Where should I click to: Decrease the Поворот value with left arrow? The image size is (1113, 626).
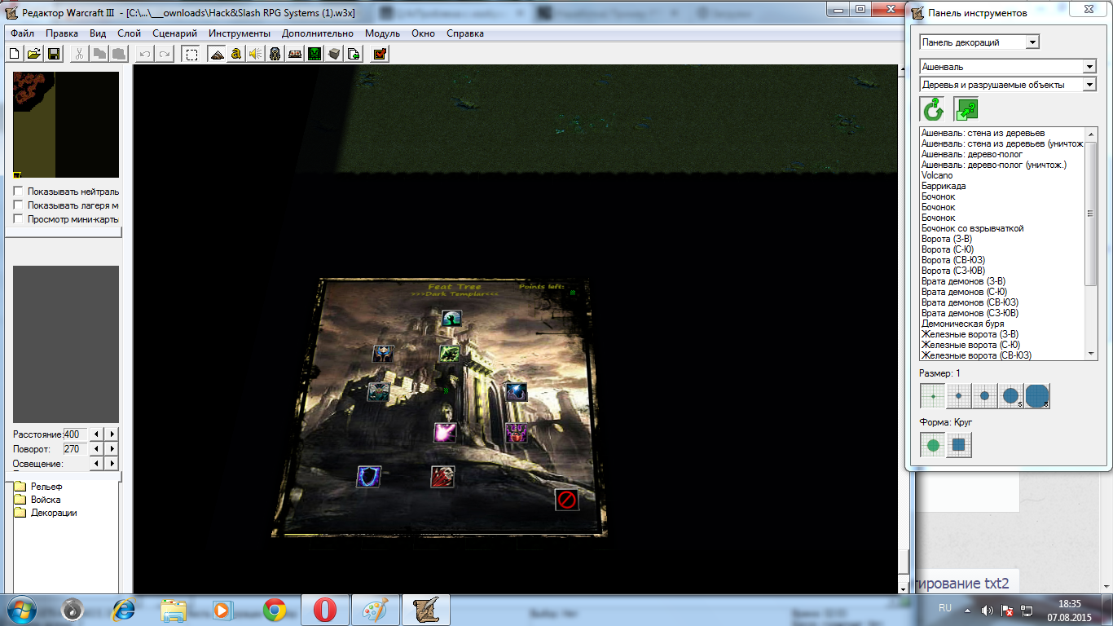pos(98,449)
